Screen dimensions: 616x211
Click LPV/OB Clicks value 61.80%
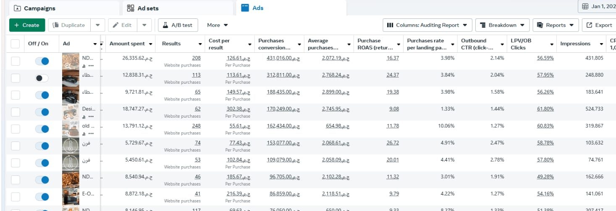[545, 109]
